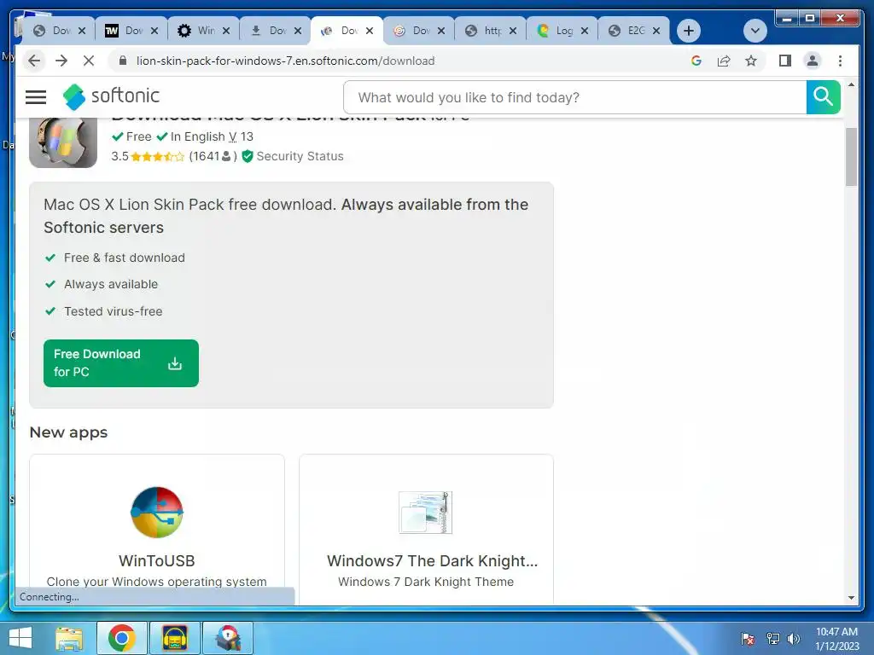Expand the tab search dropdown
The width and height of the screenshot is (874, 655).
pyautogui.click(x=755, y=31)
